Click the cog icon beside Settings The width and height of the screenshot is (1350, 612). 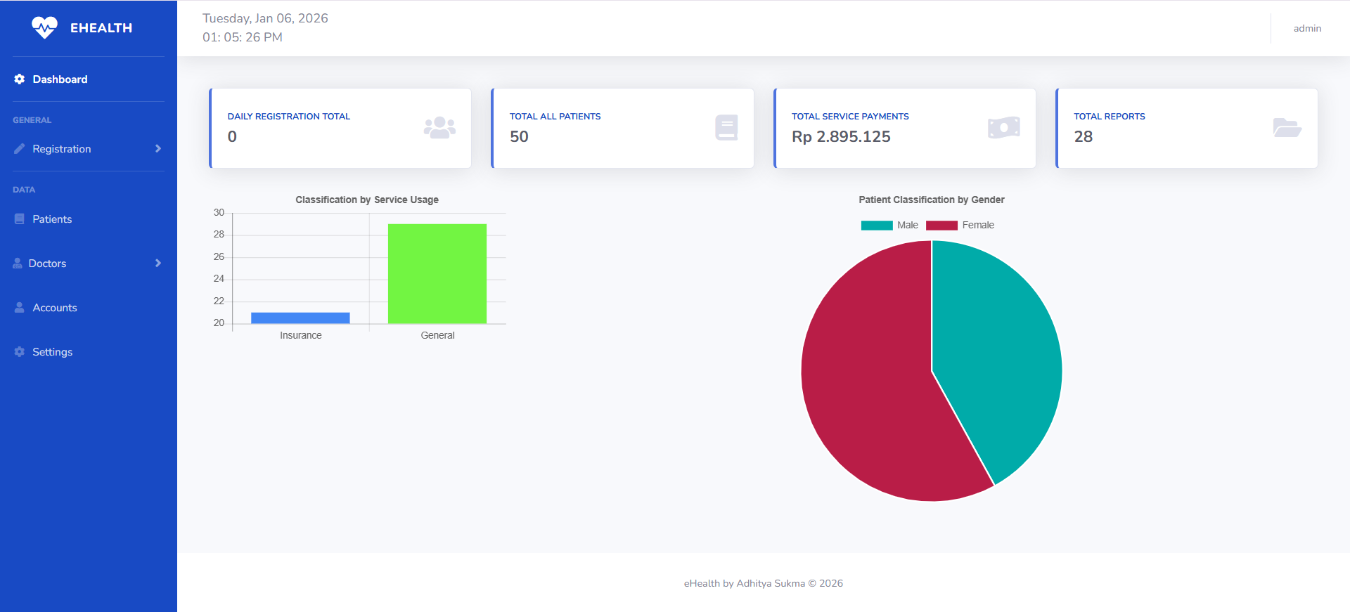pos(20,352)
